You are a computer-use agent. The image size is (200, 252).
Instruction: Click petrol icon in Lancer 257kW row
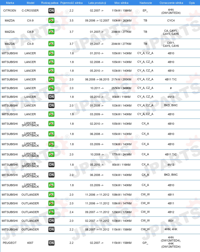[51, 88]
